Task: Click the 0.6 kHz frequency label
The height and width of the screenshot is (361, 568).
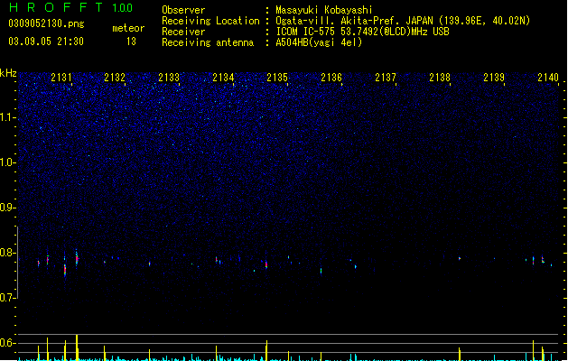Action: click(8, 343)
